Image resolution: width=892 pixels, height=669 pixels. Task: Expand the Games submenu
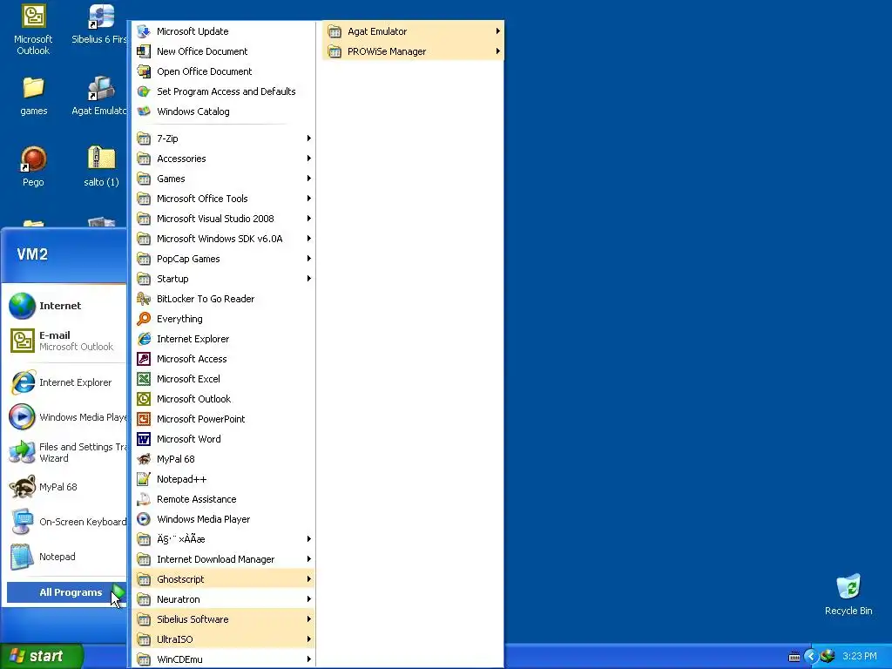pos(223,179)
